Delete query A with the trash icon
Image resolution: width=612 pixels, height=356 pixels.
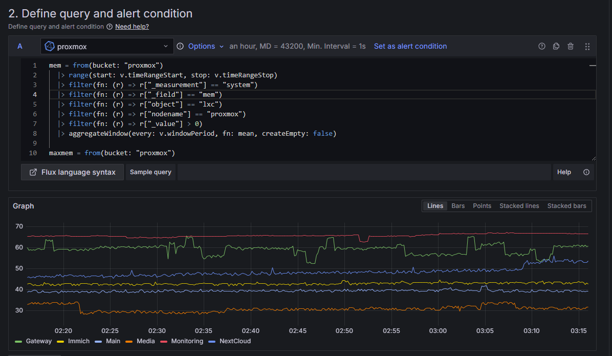571,46
